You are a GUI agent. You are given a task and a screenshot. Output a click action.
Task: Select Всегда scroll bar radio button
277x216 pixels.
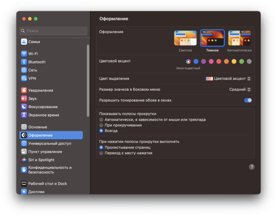pyautogui.click(x=101, y=131)
